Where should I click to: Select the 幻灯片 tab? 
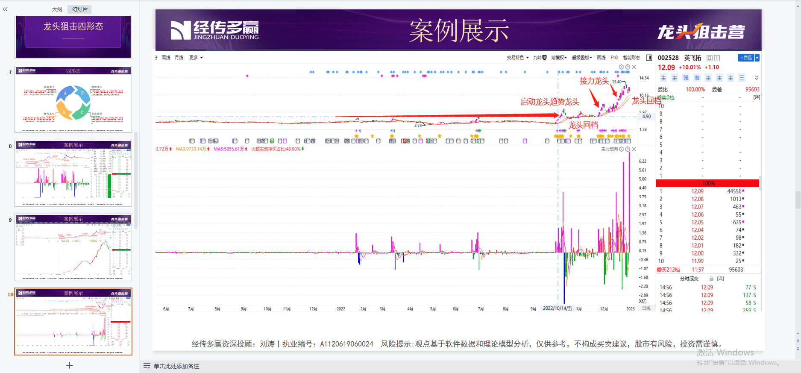[x=79, y=9]
